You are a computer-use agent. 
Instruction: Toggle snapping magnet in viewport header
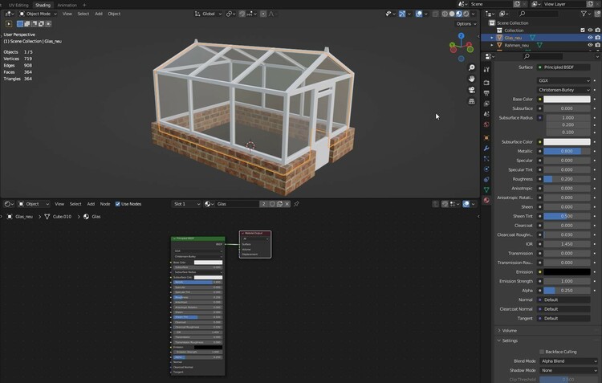[x=242, y=14]
